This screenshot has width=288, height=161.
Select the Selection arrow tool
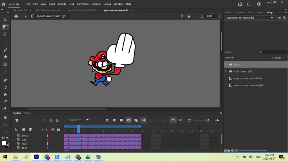[x=5, y=20]
